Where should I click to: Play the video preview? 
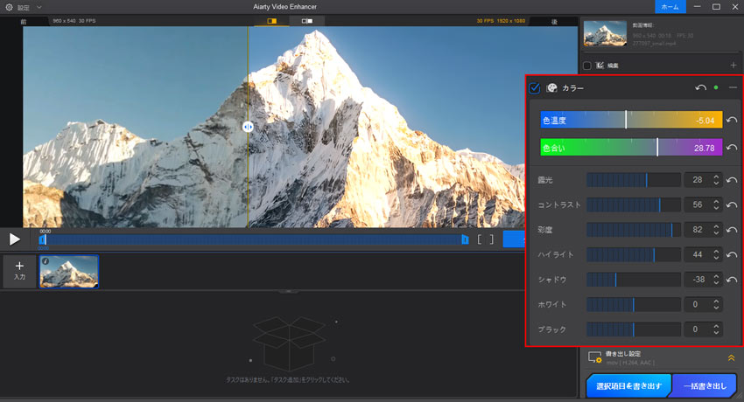point(15,239)
